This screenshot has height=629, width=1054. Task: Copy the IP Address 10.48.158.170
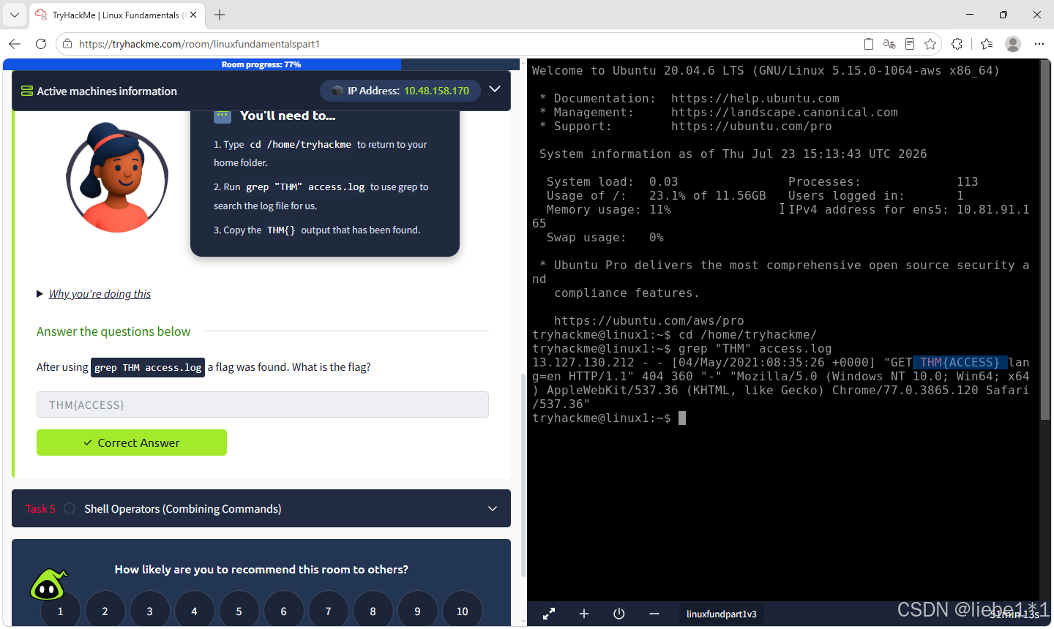point(436,91)
